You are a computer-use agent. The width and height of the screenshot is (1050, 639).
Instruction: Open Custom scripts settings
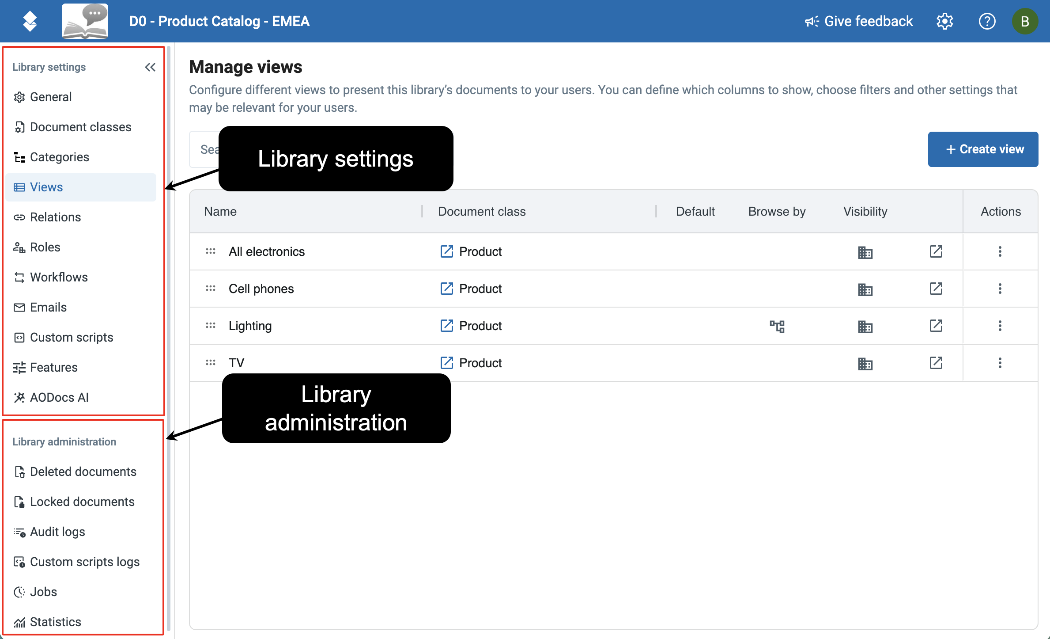tap(81, 337)
